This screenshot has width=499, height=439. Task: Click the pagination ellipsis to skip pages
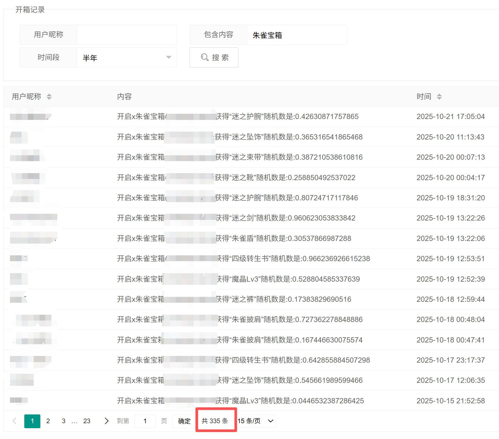coord(75,421)
